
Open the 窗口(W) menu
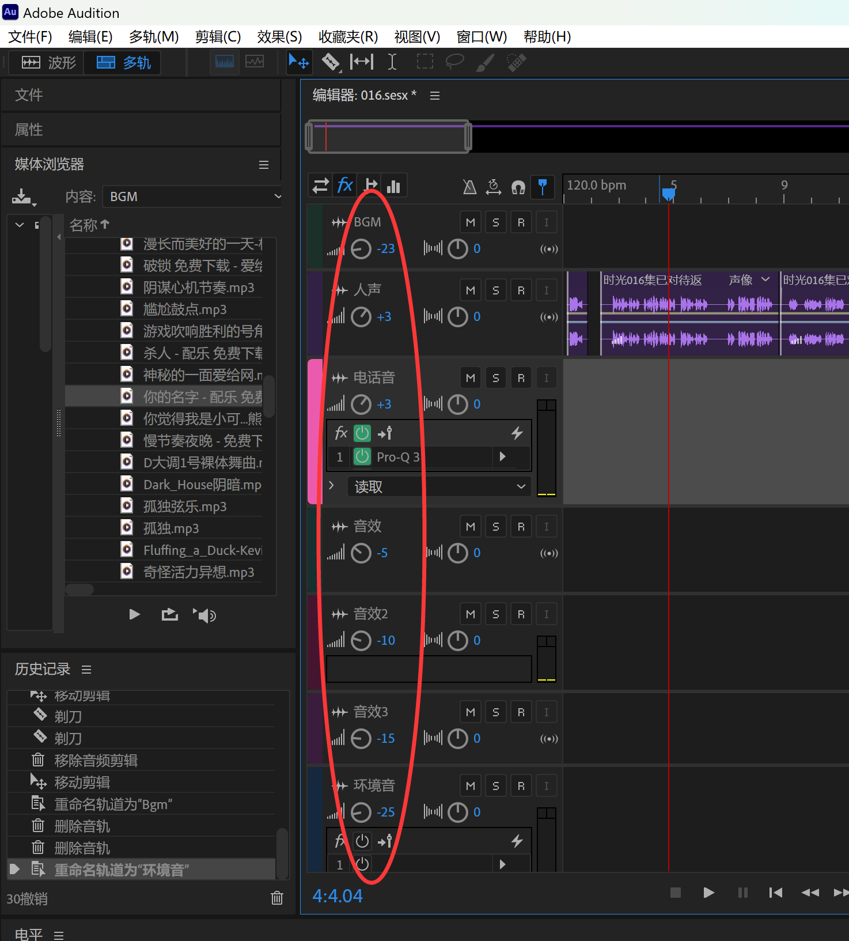(482, 37)
